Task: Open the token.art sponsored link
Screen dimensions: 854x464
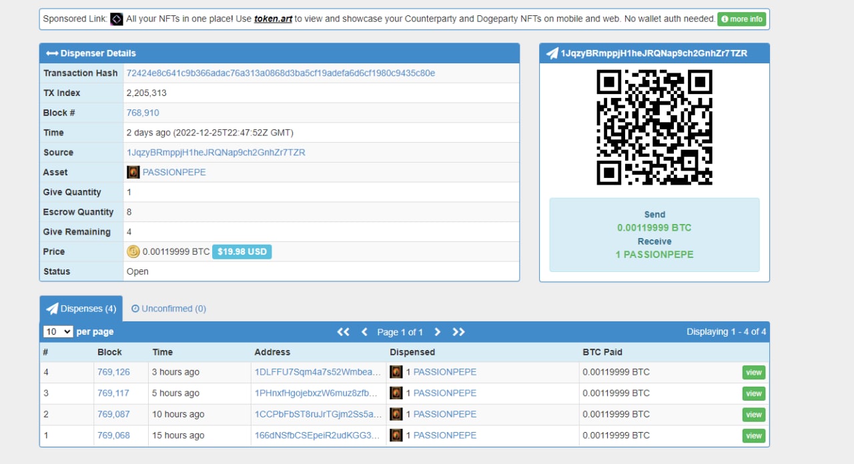Action: pos(273,19)
